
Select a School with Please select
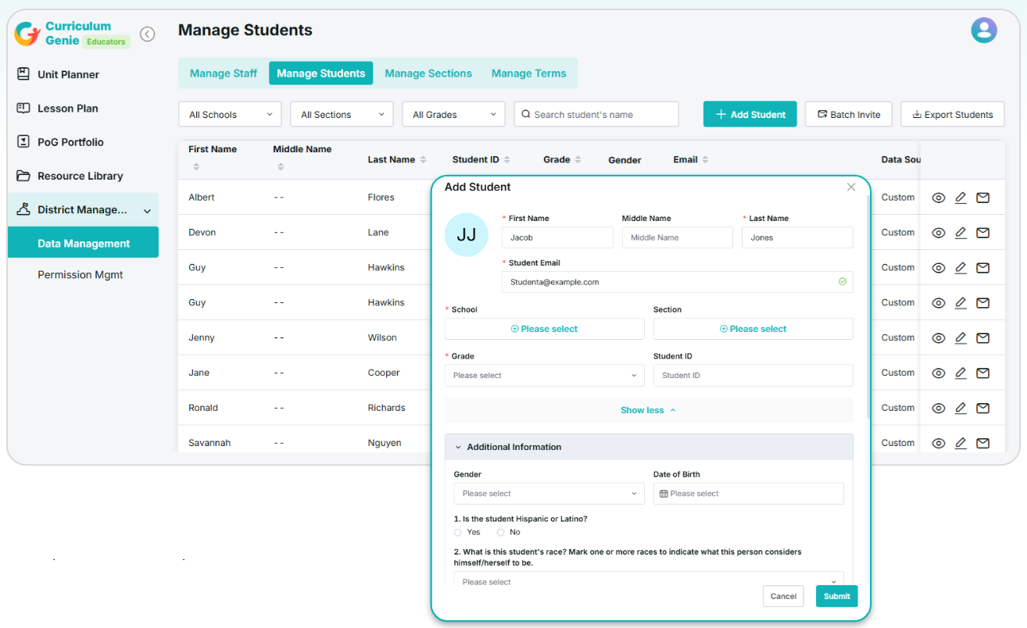coord(545,329)
